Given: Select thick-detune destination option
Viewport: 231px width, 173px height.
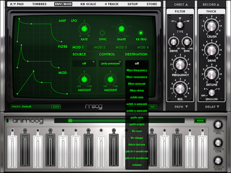Looking at the screenshot, I should 137,145.
